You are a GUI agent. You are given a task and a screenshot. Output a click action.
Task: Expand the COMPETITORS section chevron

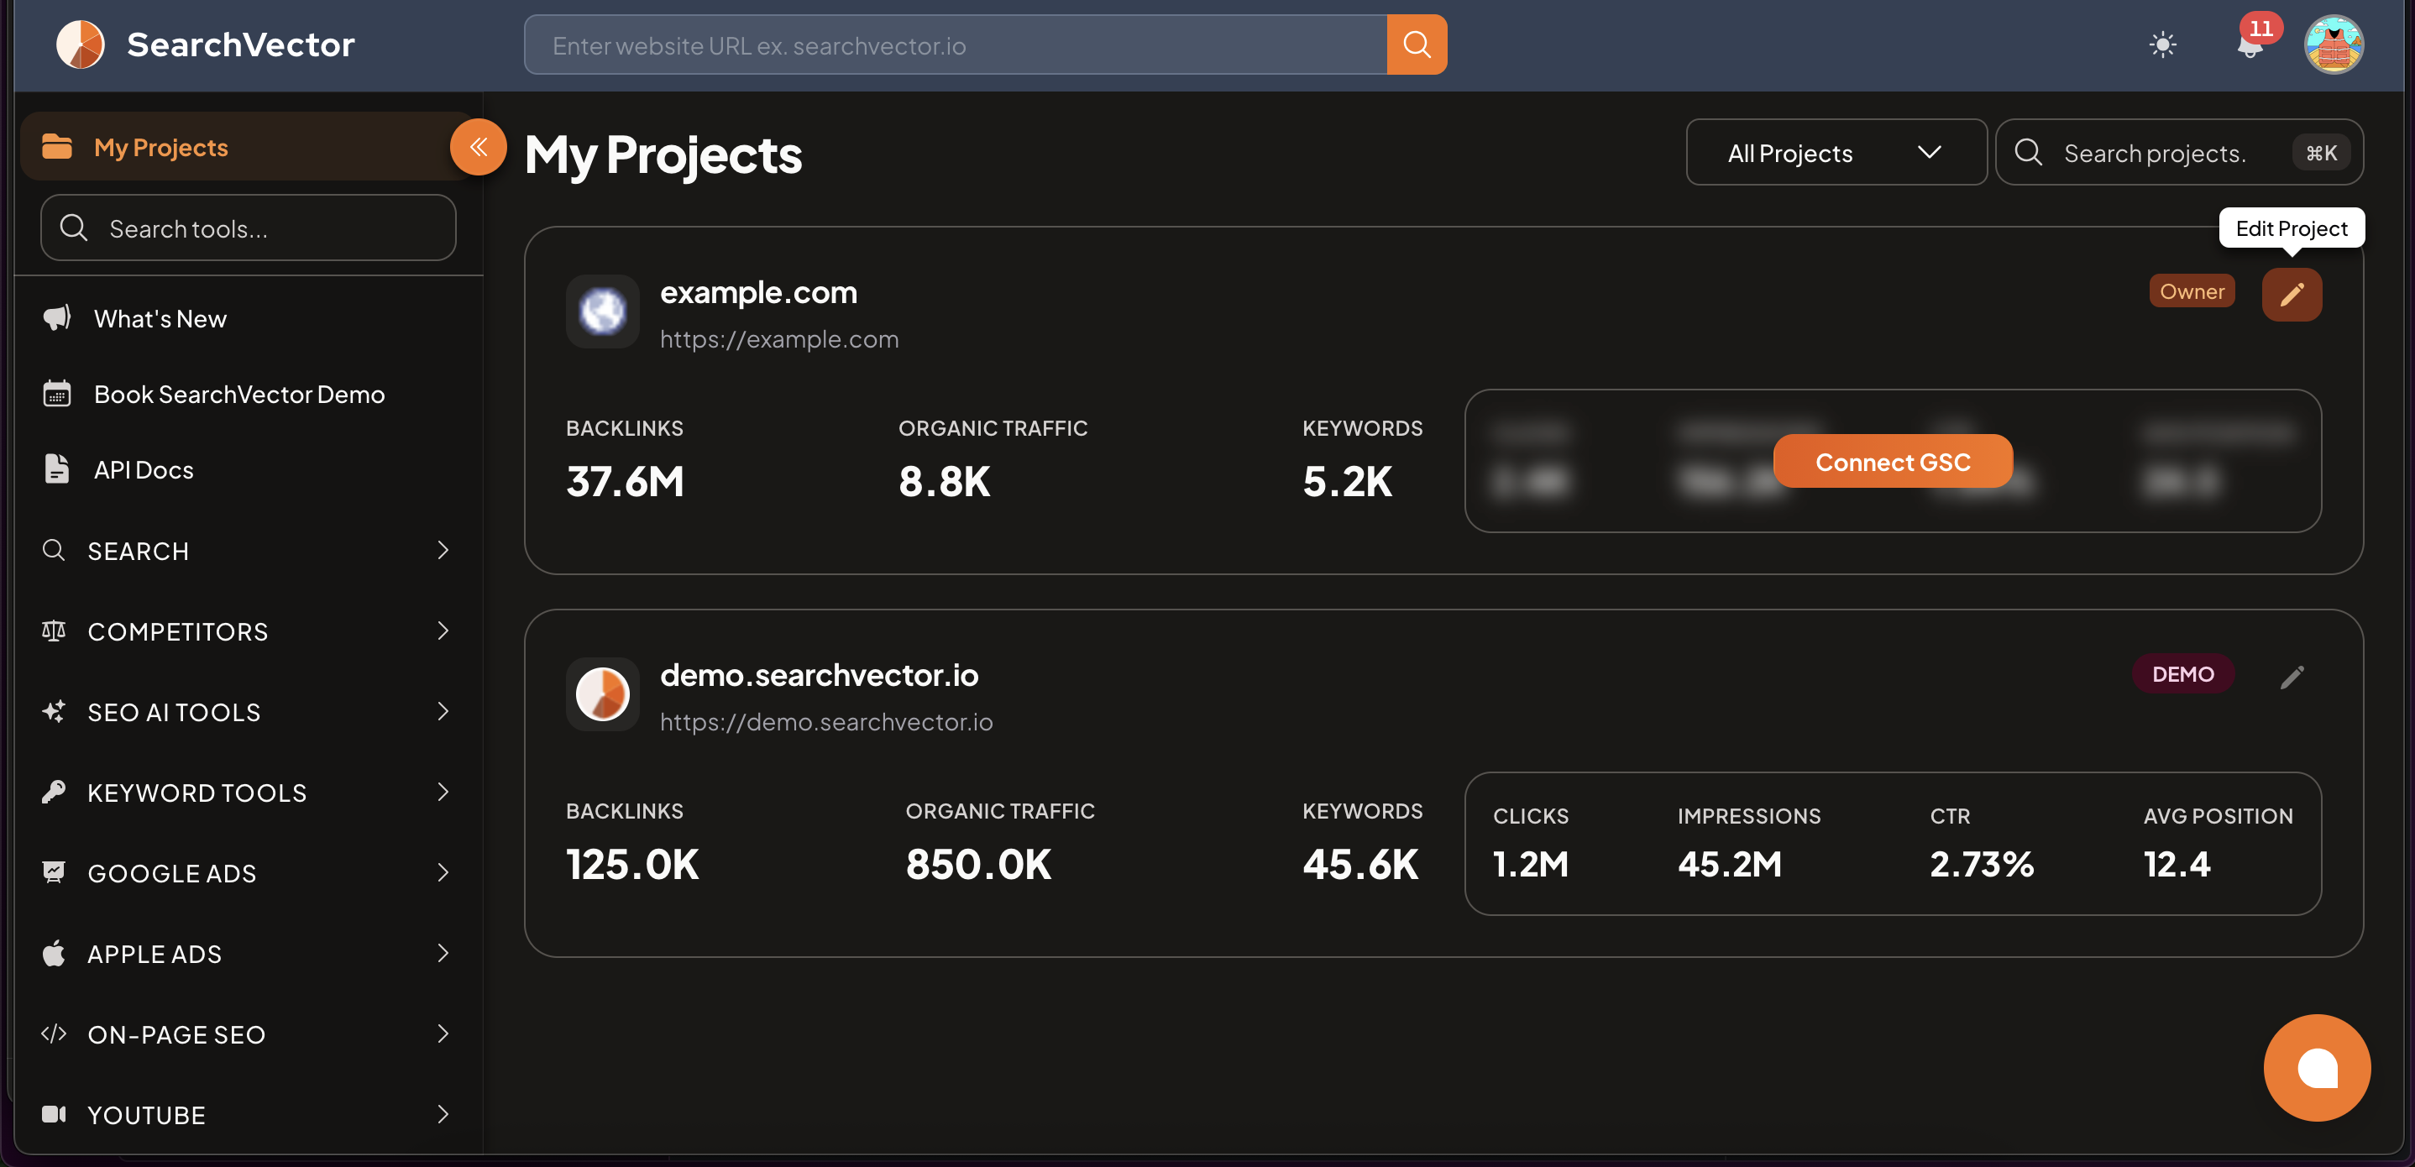click(443, 630)
